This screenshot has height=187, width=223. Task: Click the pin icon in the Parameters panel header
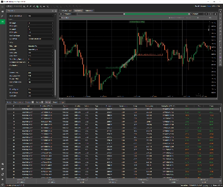[56, 11]
